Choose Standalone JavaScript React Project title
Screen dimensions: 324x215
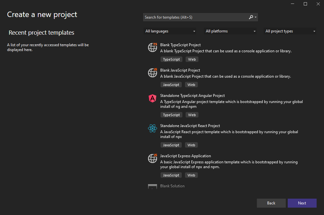click(190, 126)
